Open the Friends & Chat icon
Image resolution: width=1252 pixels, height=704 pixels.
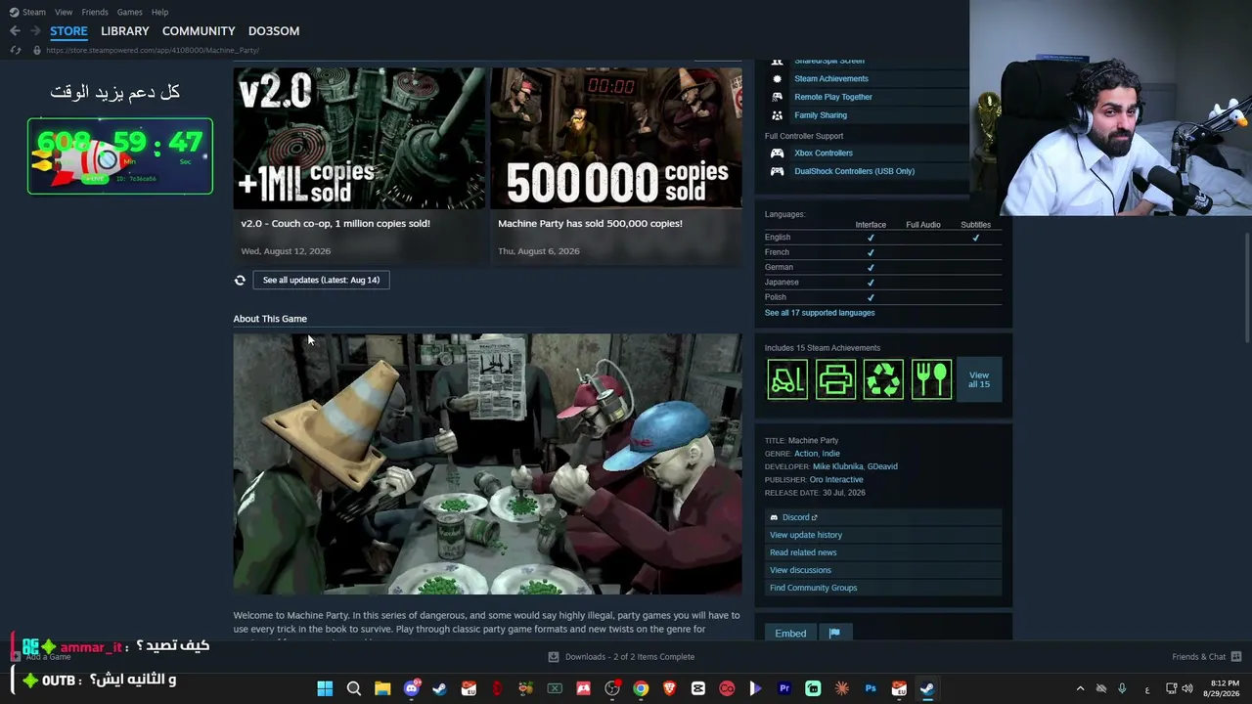pyautogui.click(x=1235, y=657)
